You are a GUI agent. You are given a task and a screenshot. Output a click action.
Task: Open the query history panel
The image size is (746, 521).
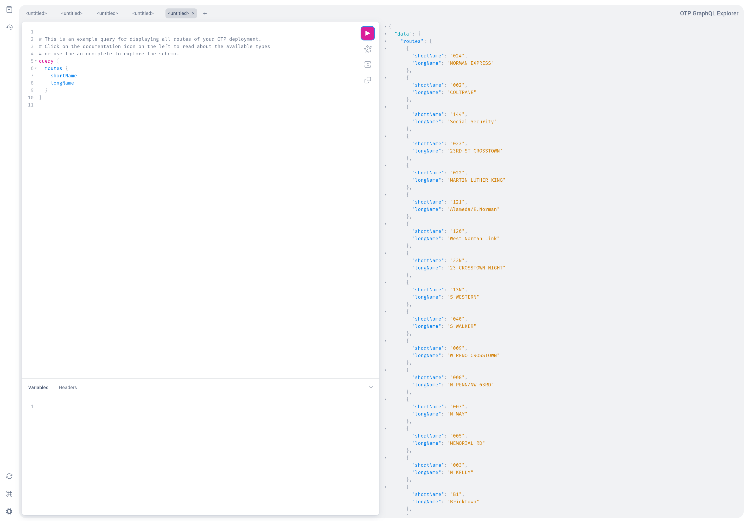tap(9, 27)
